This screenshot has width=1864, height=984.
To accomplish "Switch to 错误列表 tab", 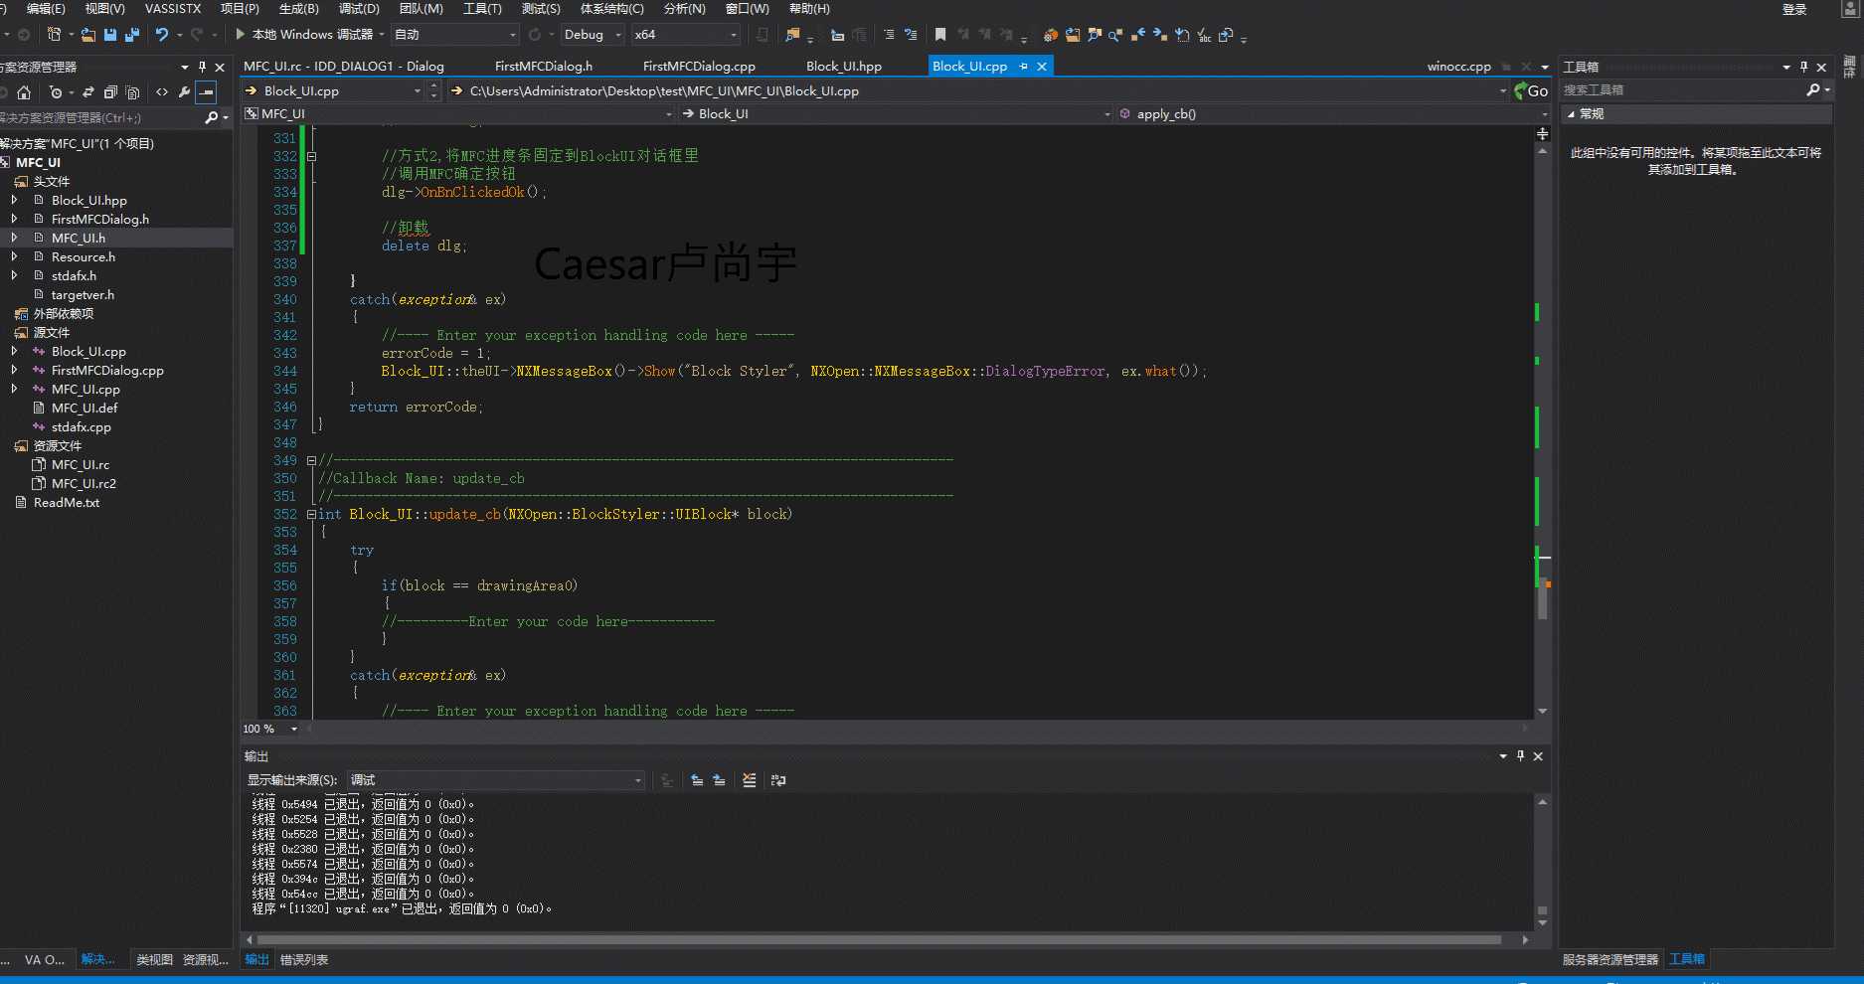I will 304,960.
